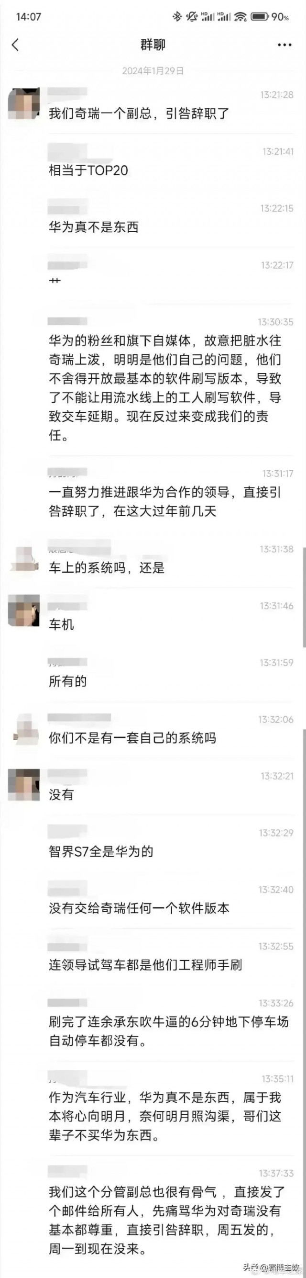
Task: Tap the 2024年1月29日 date label
Action: click(x=153, y=70)
